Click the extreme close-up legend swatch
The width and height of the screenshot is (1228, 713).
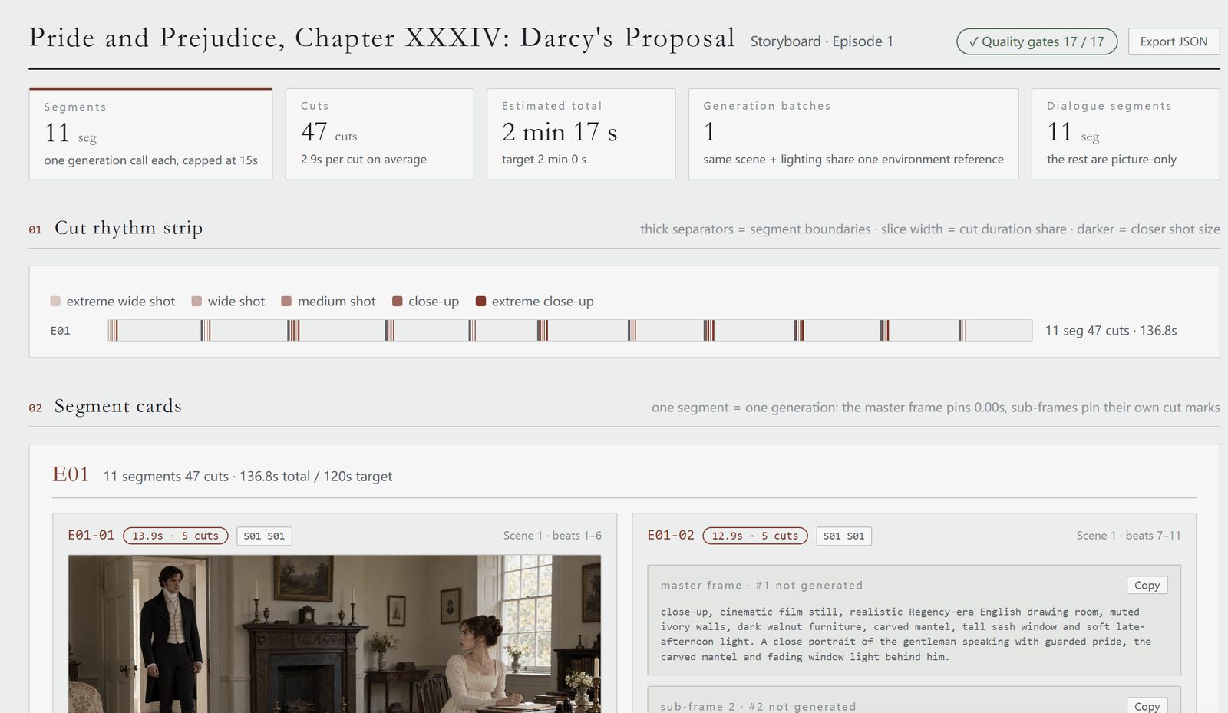[480, 302]
